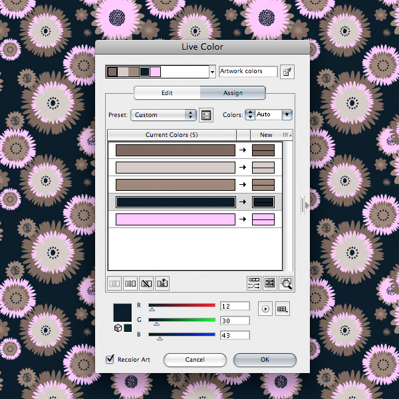This screenshot has width=399, height=399.
Task: Click the arrow for the light beige row
Action: [x=243, y=167]
